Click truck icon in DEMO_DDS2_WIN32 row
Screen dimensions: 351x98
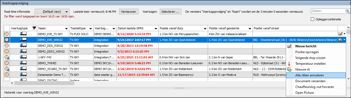[x=23, y=51]
